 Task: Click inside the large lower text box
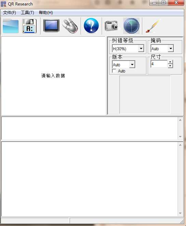coord(89,179)
